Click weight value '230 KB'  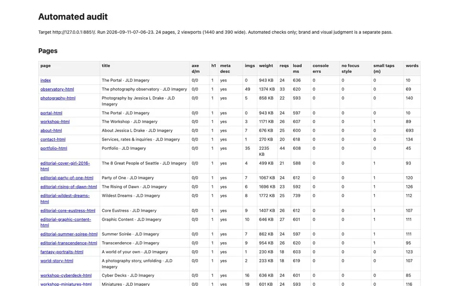pos(266,252)
